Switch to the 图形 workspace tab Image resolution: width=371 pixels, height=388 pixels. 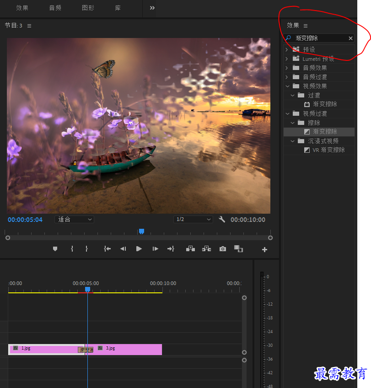pos(88,8)
